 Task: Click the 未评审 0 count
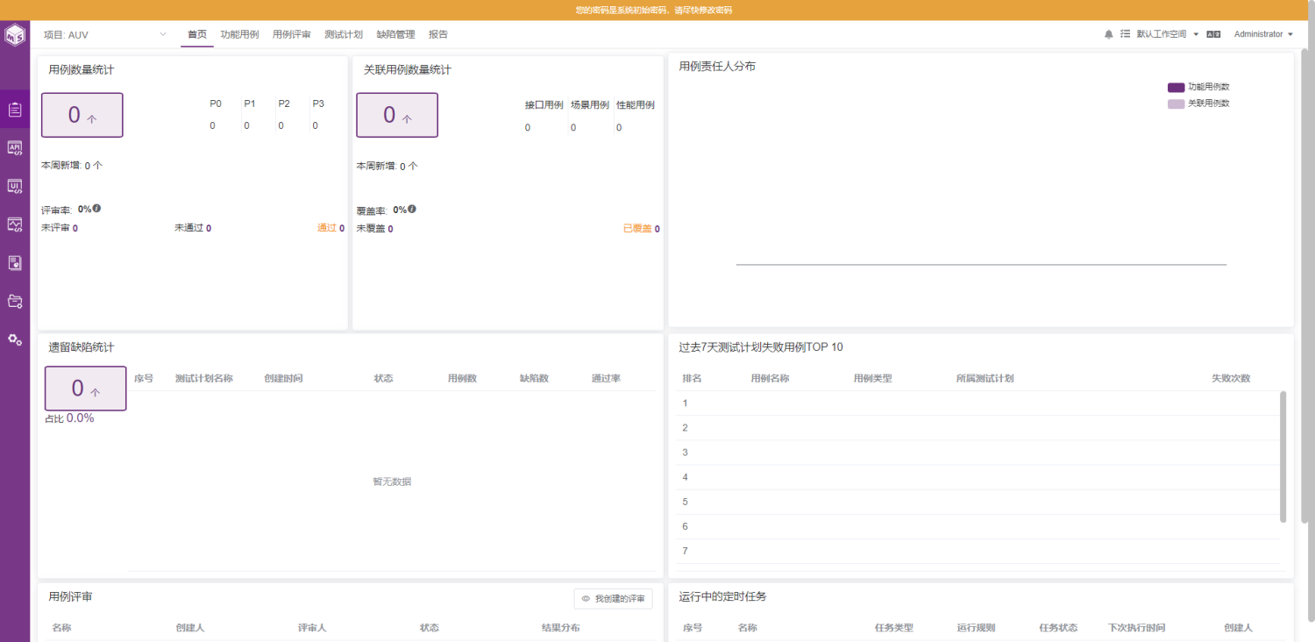[x=60, y=228]
